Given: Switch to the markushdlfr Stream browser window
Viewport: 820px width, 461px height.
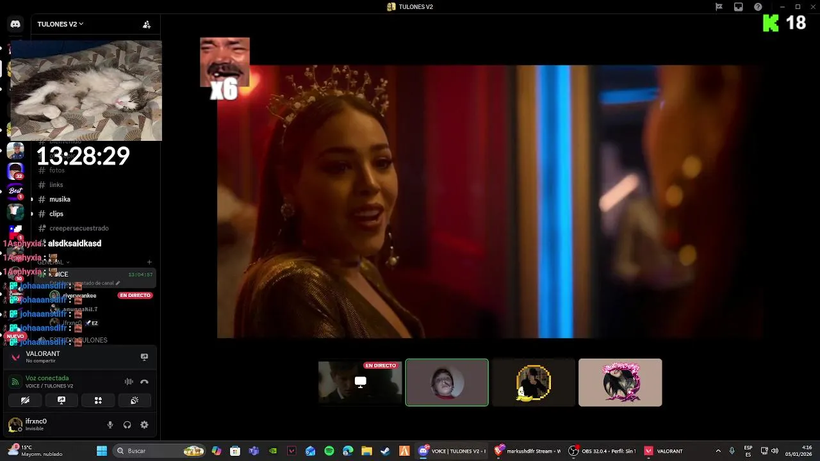Looking at the screenshot, I should coord(527,451).
